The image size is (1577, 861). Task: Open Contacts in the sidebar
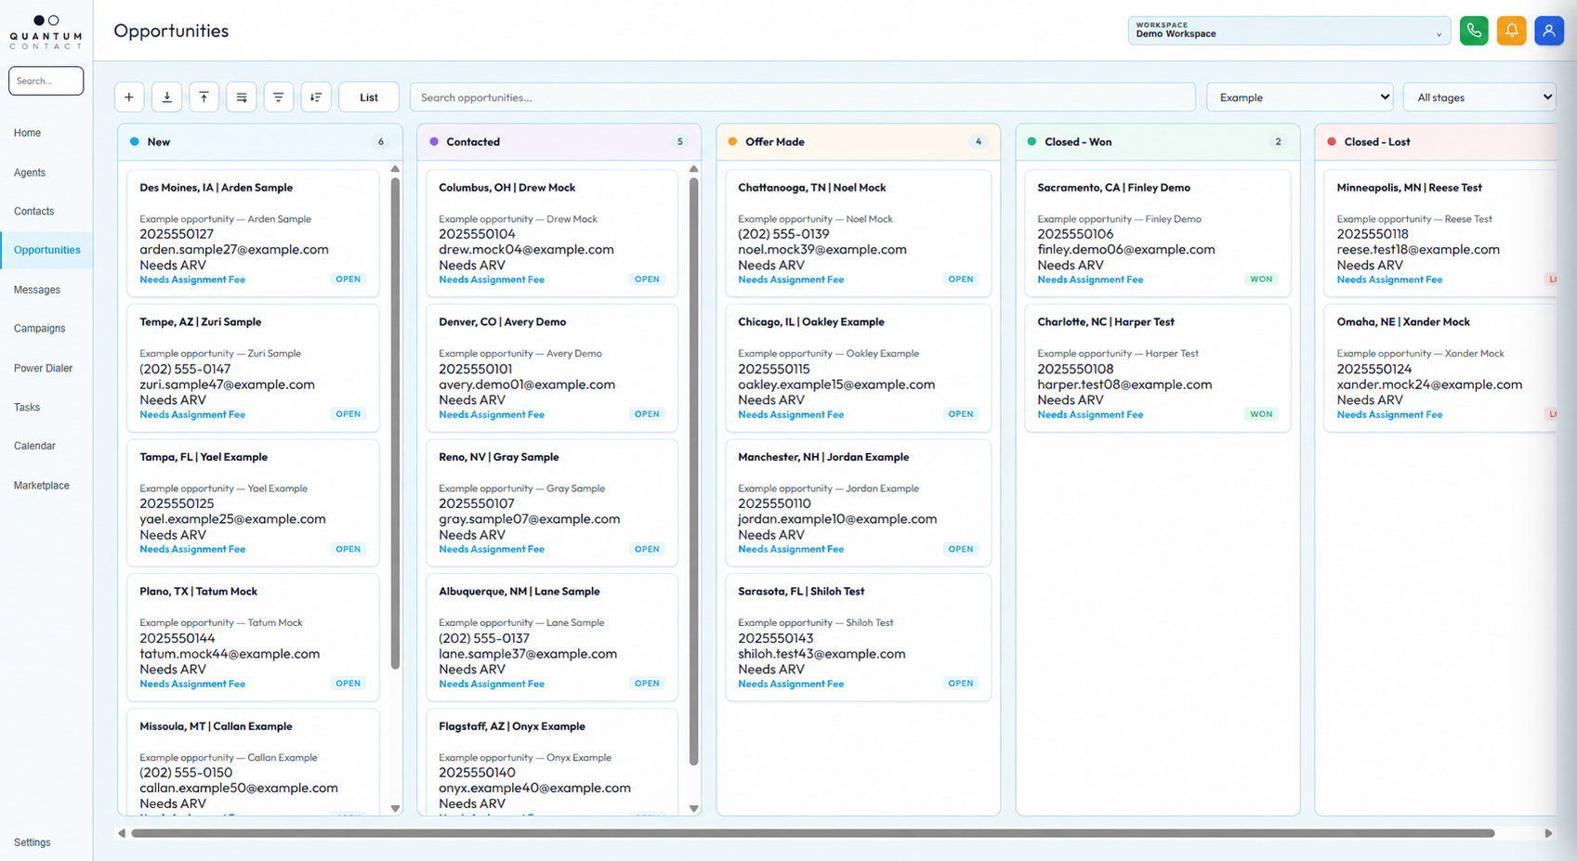pyautogui.click(x=34, y=212)
